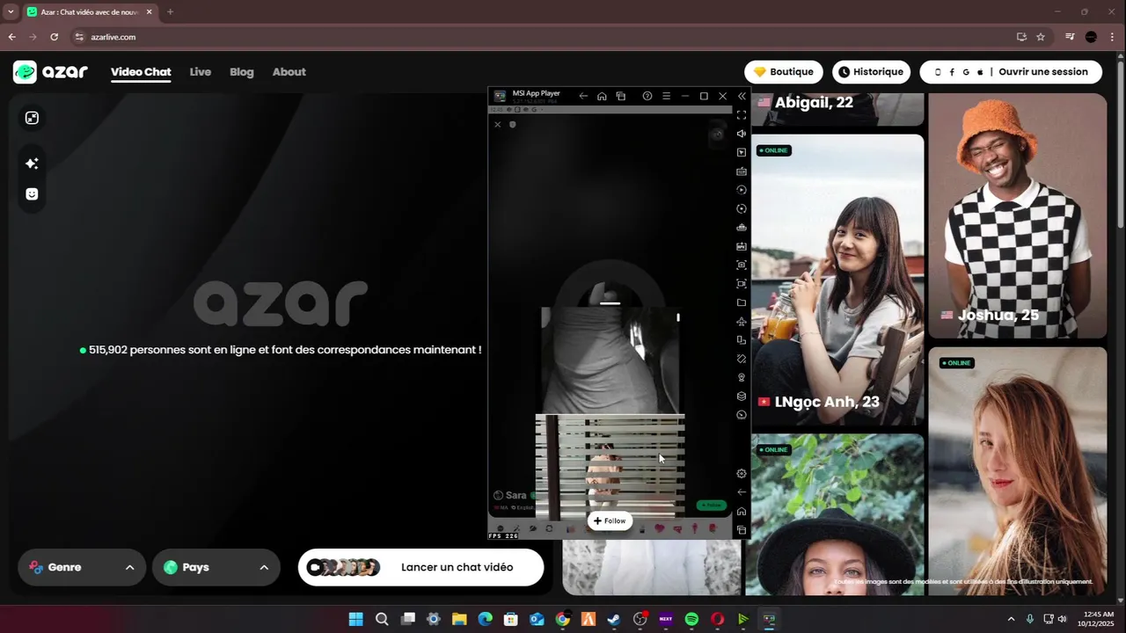Click the white Follow button
Image resolution: width=1126 pixels, height=633 pixels.
coord(610,521)
